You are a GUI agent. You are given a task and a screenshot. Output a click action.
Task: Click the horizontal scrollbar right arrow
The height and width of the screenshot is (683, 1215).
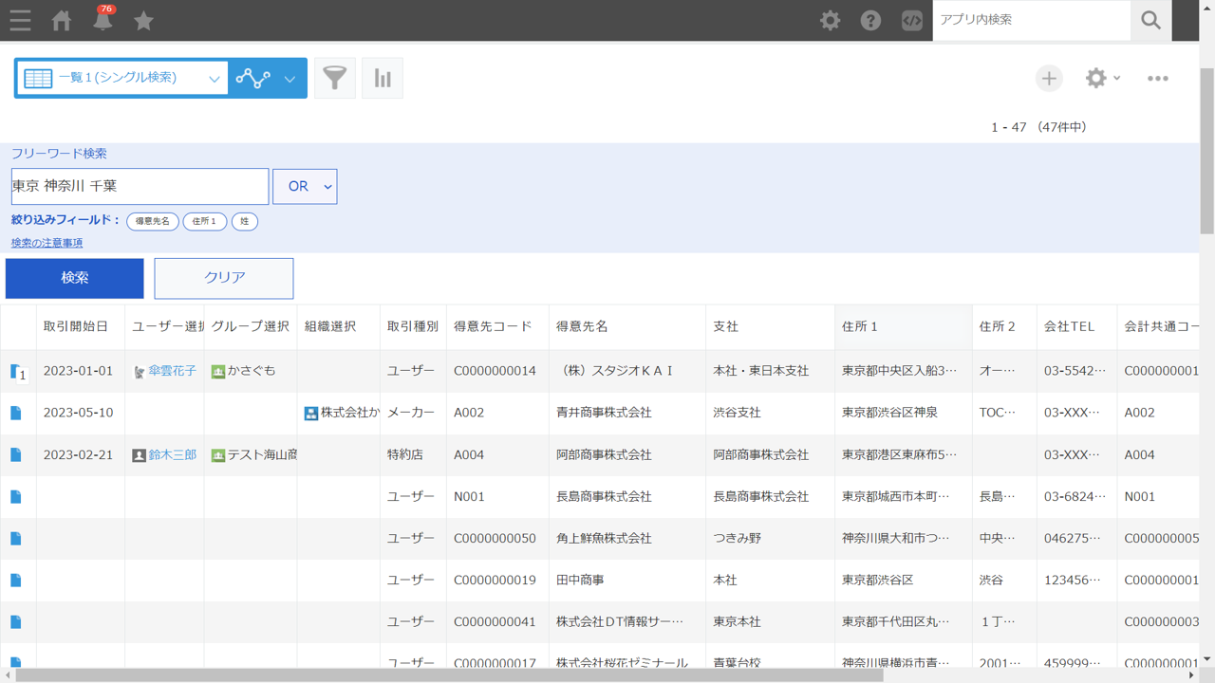[x=1192, y=675]
